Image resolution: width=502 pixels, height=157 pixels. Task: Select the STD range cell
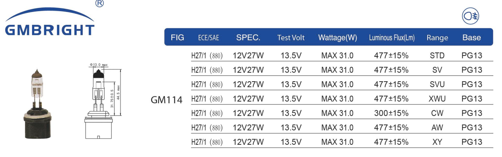(x=437, y=55)
